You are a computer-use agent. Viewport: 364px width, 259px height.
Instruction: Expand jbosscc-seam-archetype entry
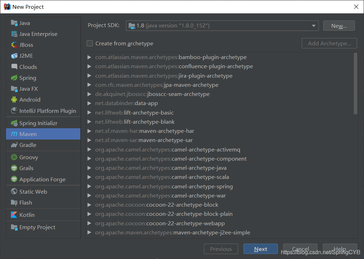(89, 94)
